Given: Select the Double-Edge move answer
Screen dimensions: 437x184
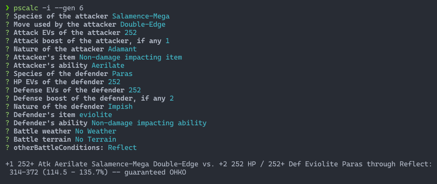Looking at the screenshot, I should 143,24.
